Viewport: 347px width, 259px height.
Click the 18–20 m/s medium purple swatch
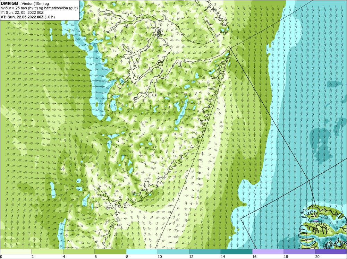click(300, 251)
